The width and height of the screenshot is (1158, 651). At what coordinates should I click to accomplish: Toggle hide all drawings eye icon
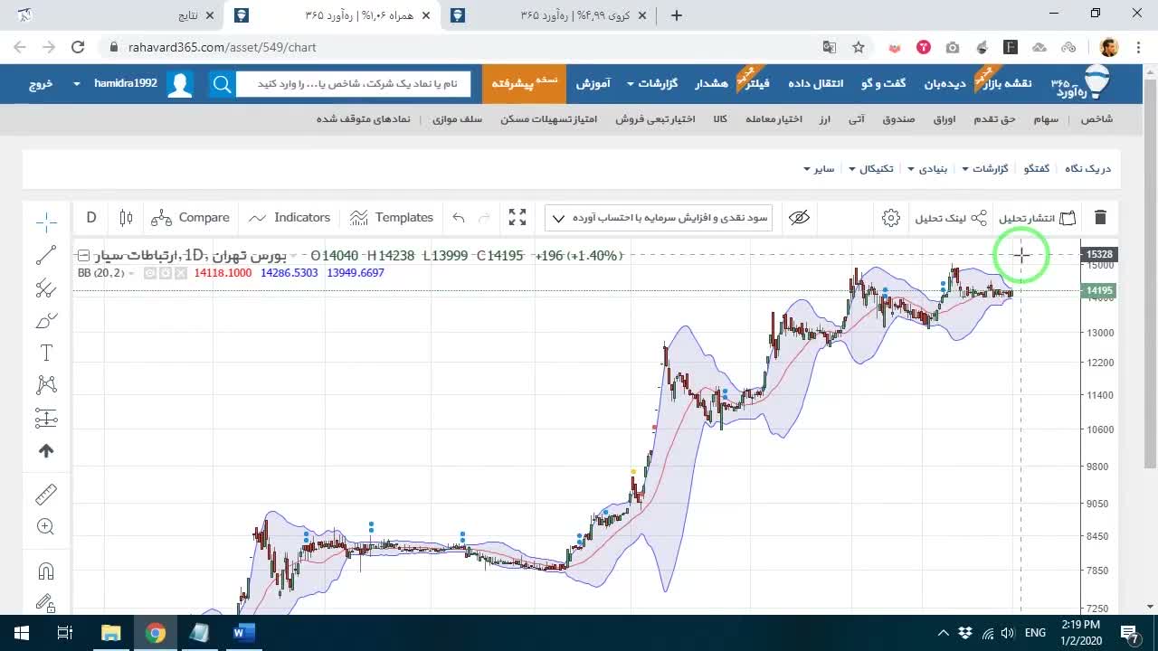point(799,218)
